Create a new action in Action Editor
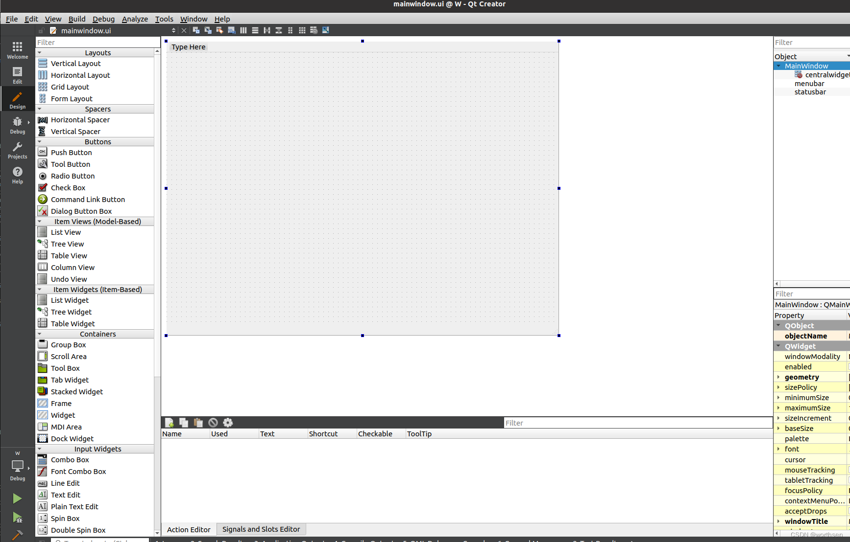This screenshot has width=850, height=542. point(169,422)
